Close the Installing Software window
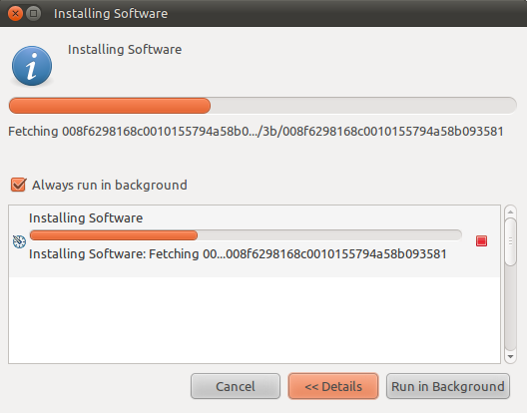Viewport: 527px width, 413px height. click(15, 14)
